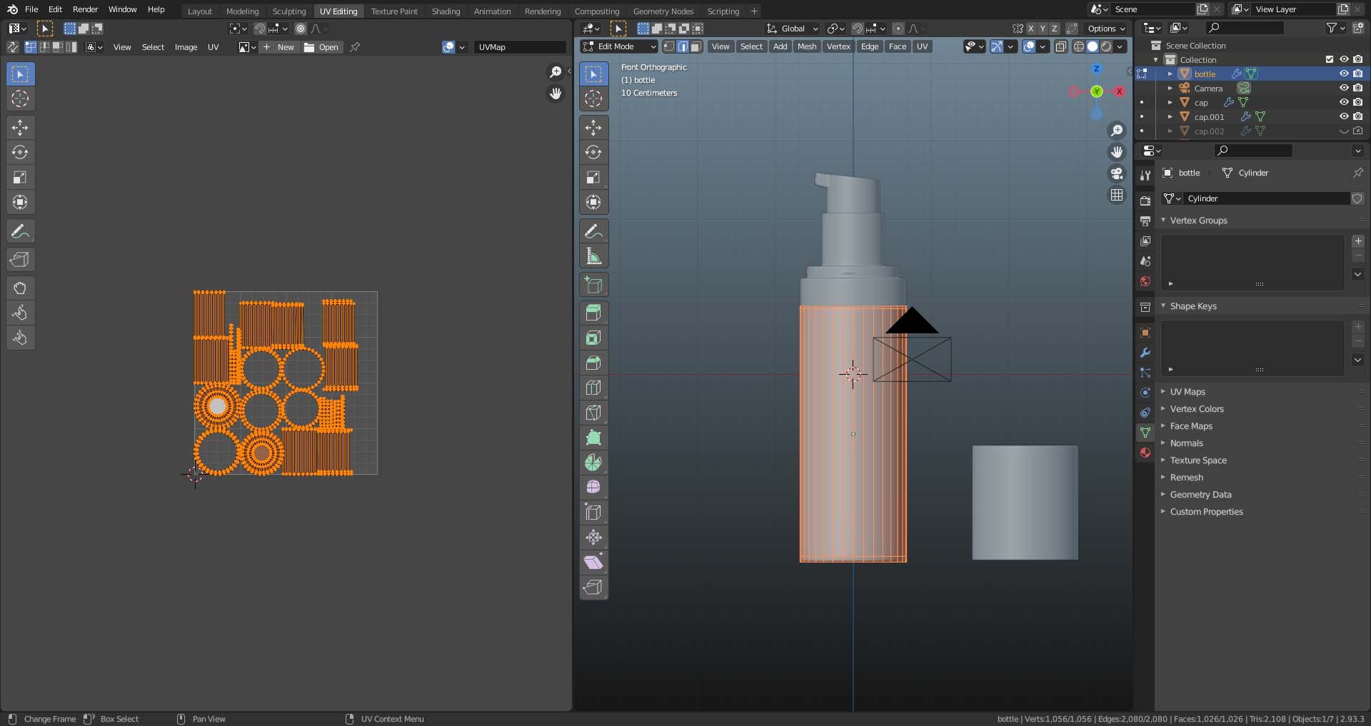Select the Spin tool

(593, 463)
